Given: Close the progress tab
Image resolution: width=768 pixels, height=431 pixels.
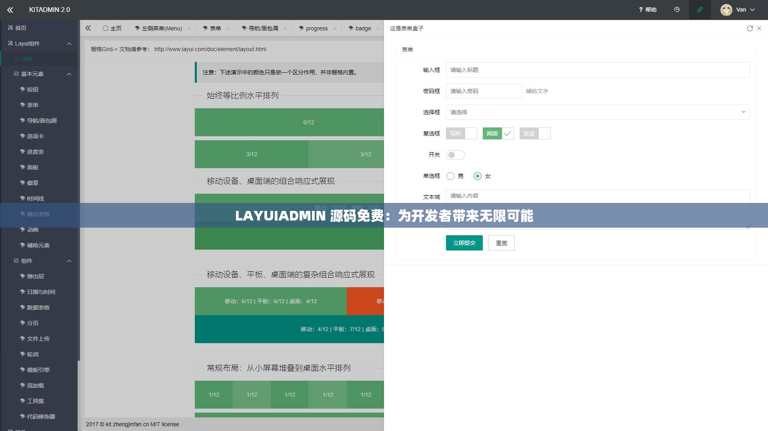Looking at the screenshot, I should (334, 28).
